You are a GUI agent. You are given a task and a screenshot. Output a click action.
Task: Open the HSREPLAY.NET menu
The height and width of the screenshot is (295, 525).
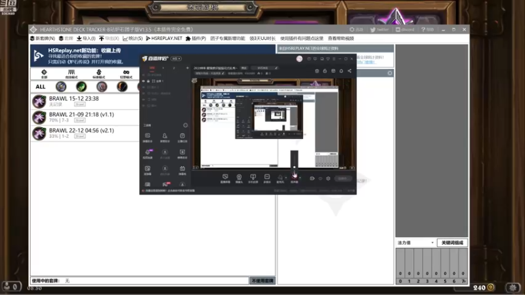click(164, 39)
